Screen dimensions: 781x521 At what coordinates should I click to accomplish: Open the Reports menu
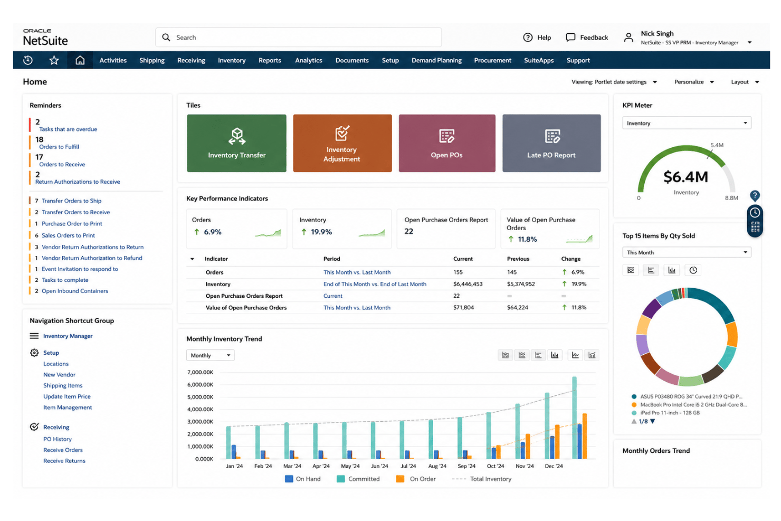click(270, 60)
